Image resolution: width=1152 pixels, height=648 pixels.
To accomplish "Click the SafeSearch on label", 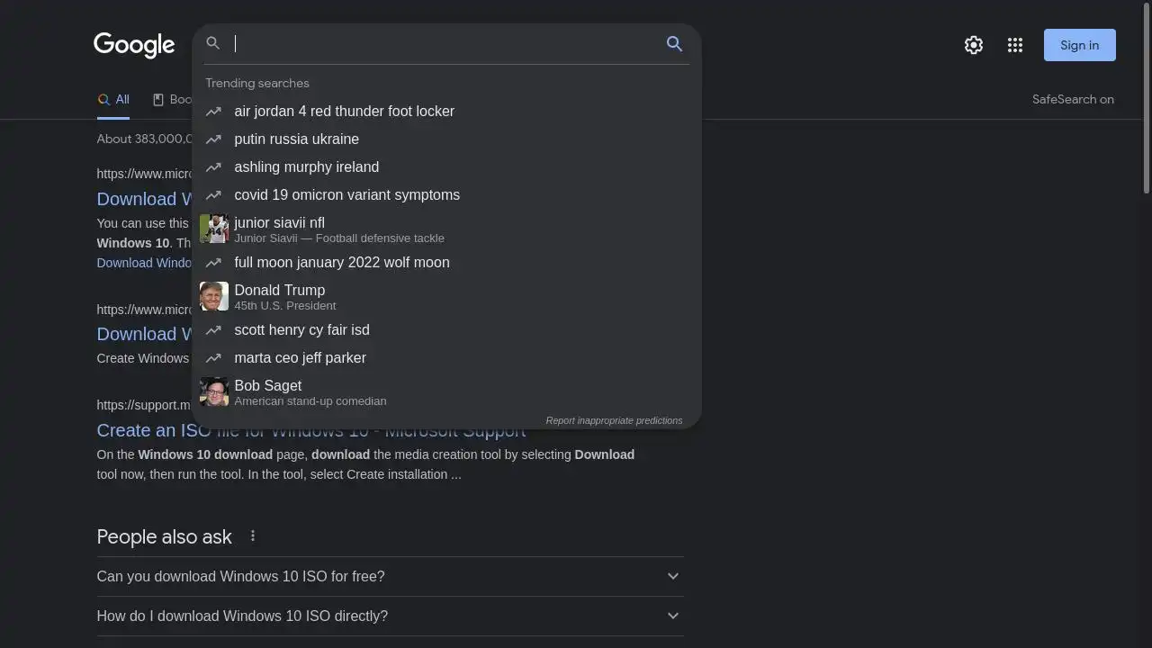I will (1073, 100).
